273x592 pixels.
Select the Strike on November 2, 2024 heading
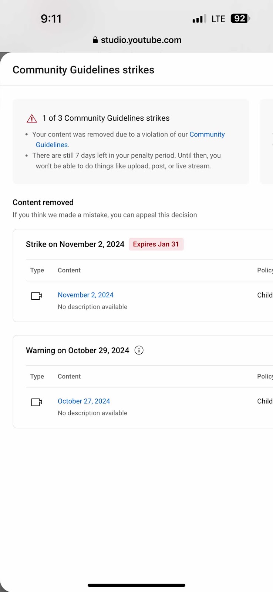75,244
